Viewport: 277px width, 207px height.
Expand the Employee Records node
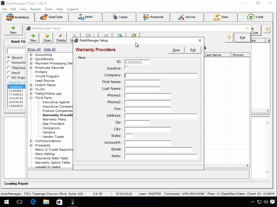pyautogui.click(x=31, y=68)
